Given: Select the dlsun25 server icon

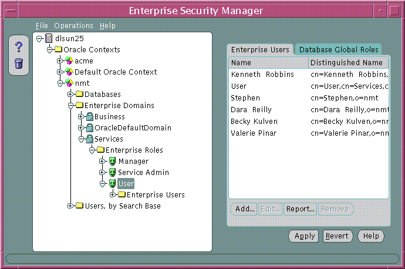Looking at the screenshot, I should (49, 39).
